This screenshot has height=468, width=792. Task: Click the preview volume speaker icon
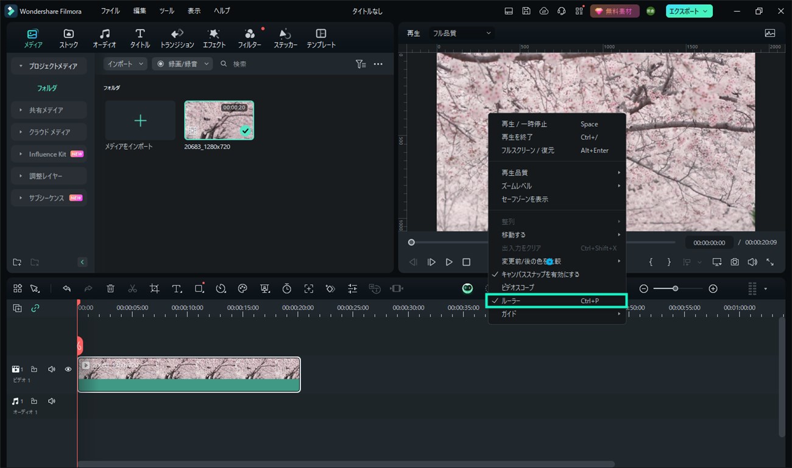(752, 262)
